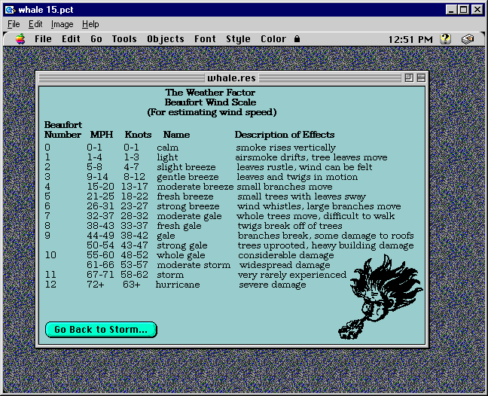Click the whale.res window title bar
Screen dimensions: 488x396
[x=231, y=78]
